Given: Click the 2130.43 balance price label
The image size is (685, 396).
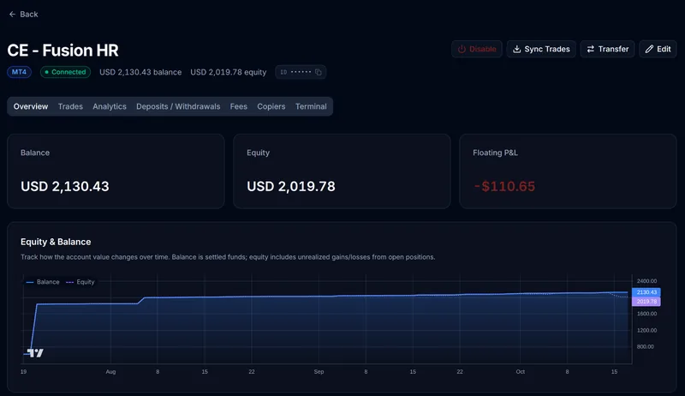Looking at the screenshot, I should pos(646,292).
